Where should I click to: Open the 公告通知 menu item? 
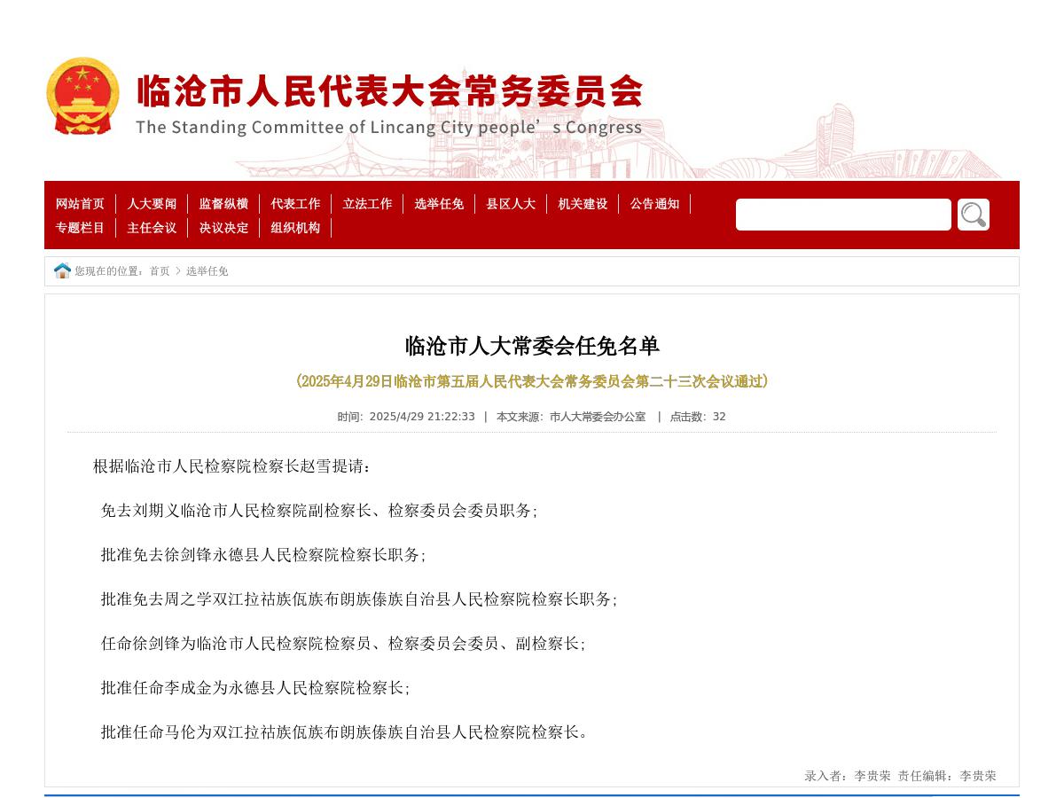click(654, 204)
